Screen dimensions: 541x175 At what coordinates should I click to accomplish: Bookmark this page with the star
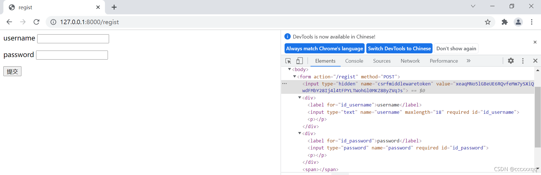[x=488, y=22]
